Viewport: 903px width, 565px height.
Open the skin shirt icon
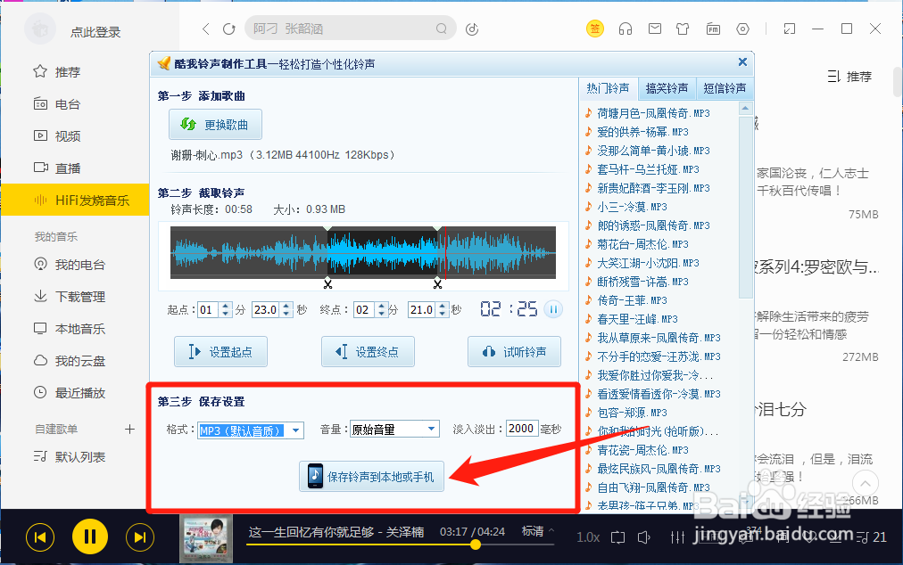pos(683,29)
